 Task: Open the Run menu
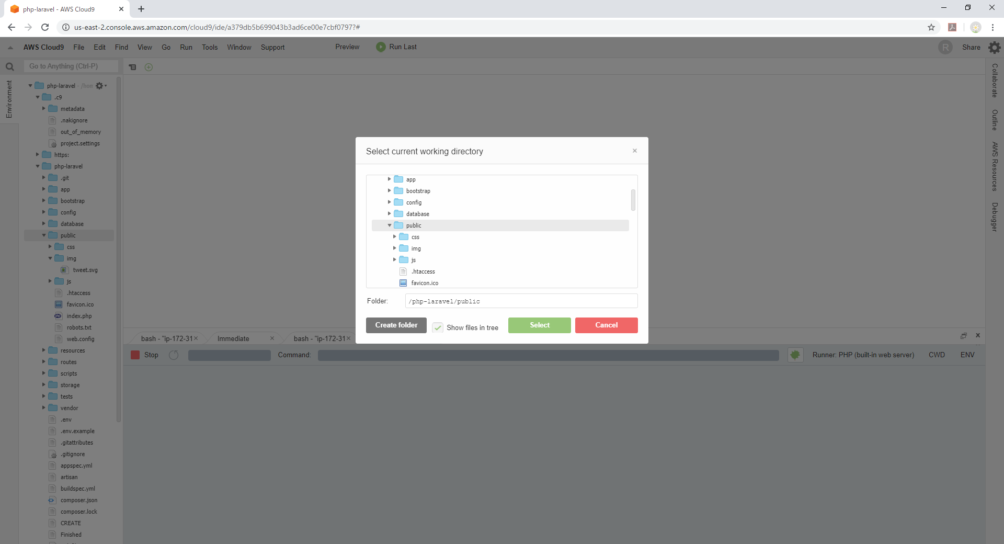pos(186,47)
